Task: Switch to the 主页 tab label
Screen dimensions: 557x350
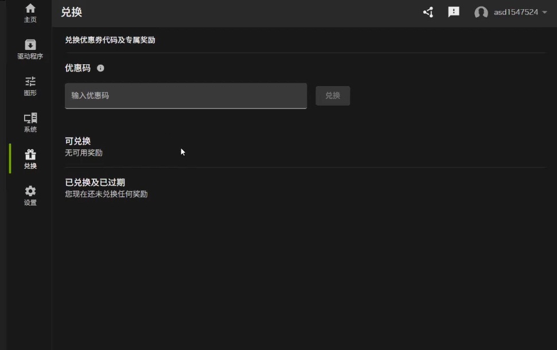Action: point(30,20)
